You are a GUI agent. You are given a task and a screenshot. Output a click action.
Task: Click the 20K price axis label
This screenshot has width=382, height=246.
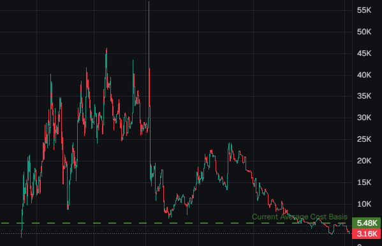click(364, 161)
